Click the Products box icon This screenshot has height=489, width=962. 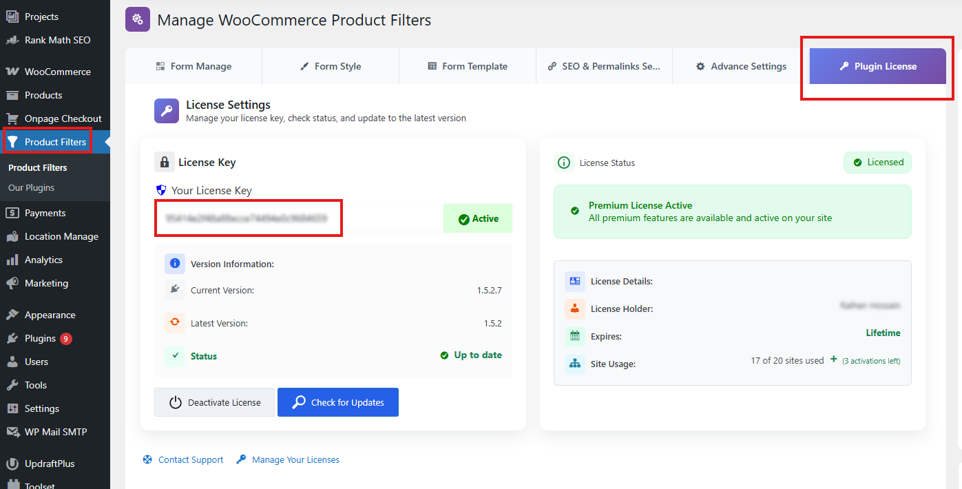pyautogui.click(x=12, y=95)
